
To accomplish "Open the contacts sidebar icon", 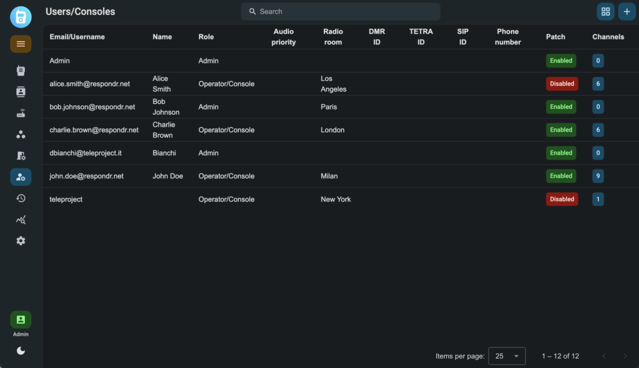I will click(x=21, y=92).
